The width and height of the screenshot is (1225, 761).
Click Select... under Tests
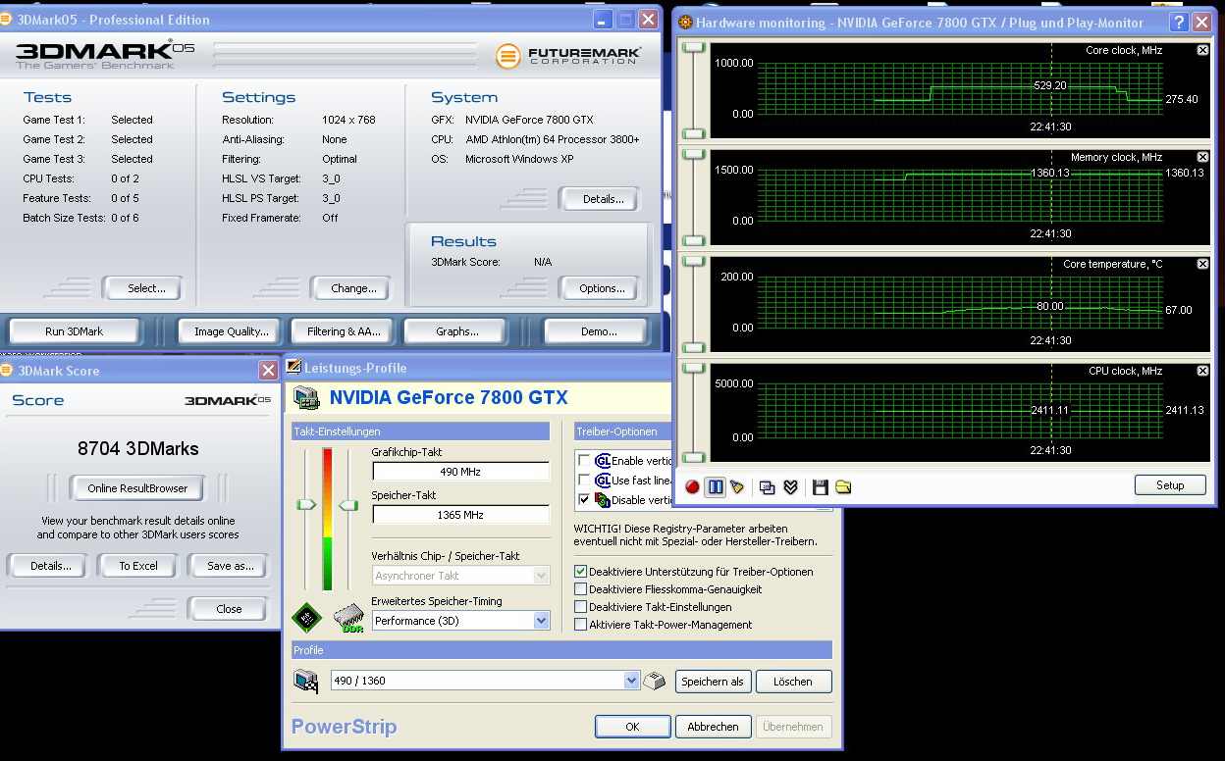[146, 288]
